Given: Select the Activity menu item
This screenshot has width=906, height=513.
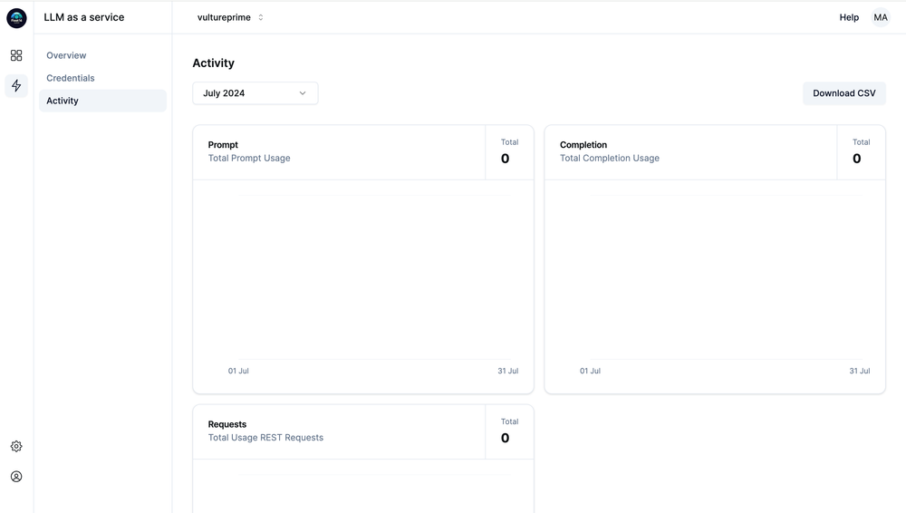Looking at the screenshot, I should pyautogui.click(x=103, y=101).
